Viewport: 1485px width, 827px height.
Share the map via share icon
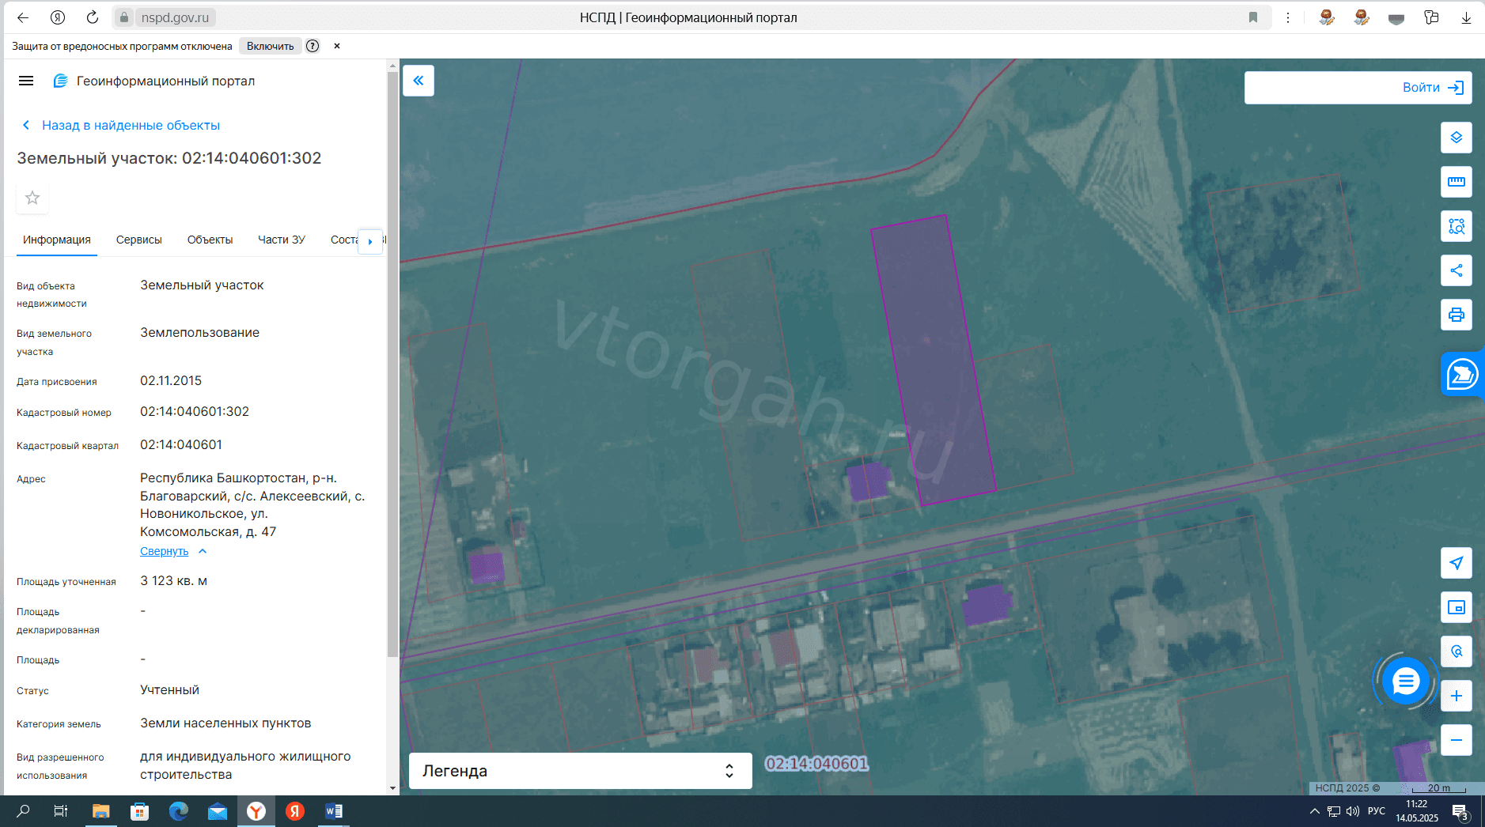pyautogui.click(x=1457, y=270)
